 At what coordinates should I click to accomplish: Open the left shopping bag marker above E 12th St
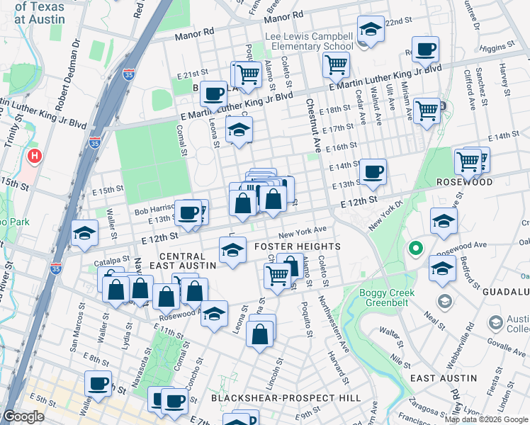(243, 204)
